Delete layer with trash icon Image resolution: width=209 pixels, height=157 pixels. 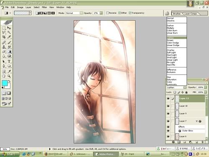coord(202,142)
